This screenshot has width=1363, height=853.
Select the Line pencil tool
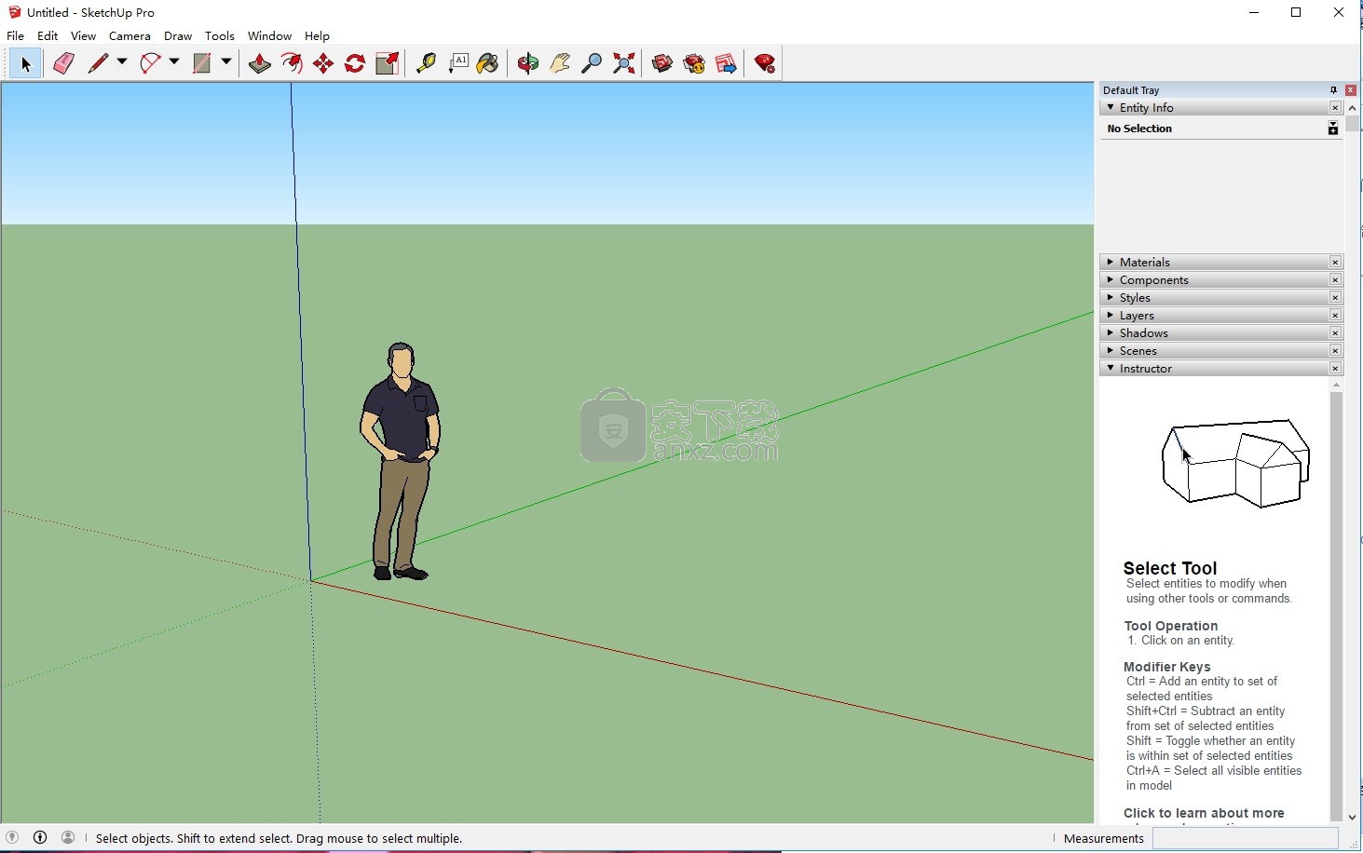98,63
